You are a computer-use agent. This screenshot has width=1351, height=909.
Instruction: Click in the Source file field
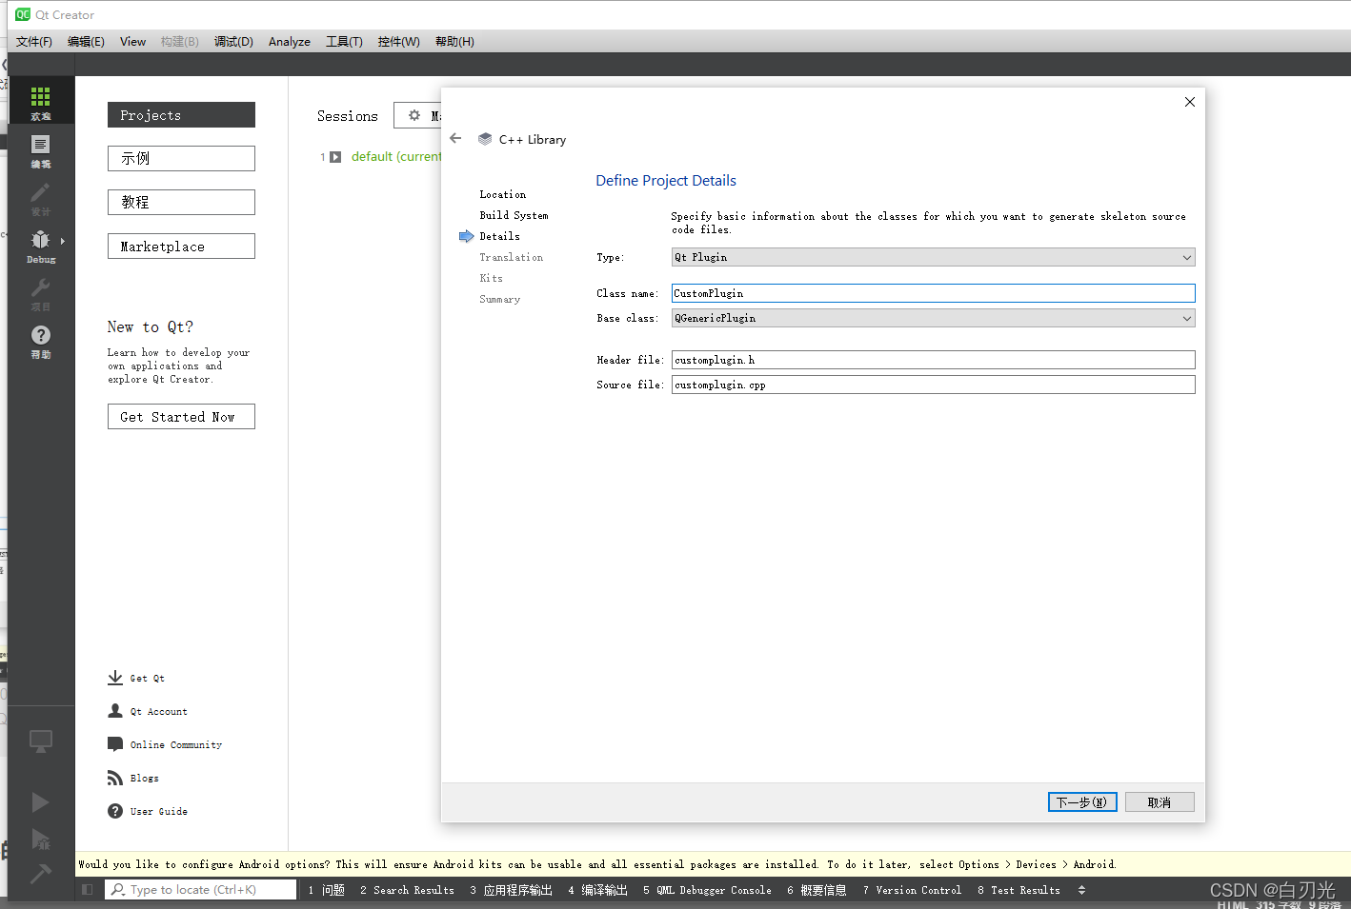[x=933, y=385]
